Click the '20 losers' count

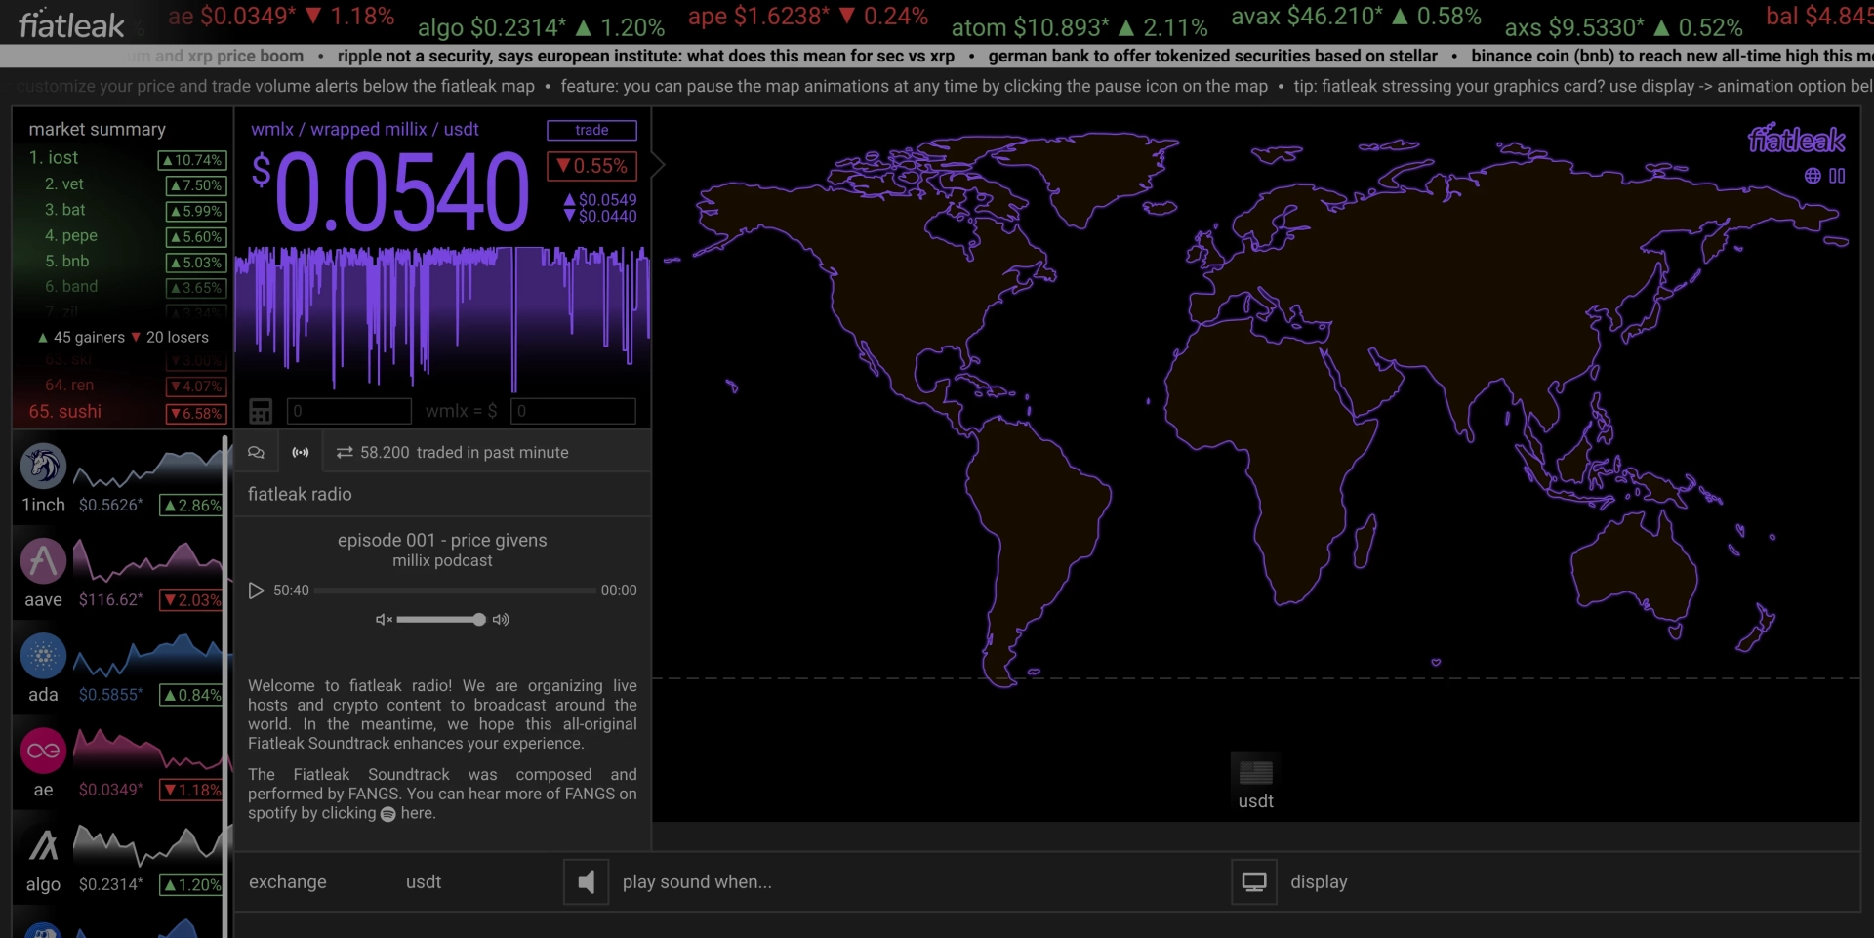tap(170, 337)
